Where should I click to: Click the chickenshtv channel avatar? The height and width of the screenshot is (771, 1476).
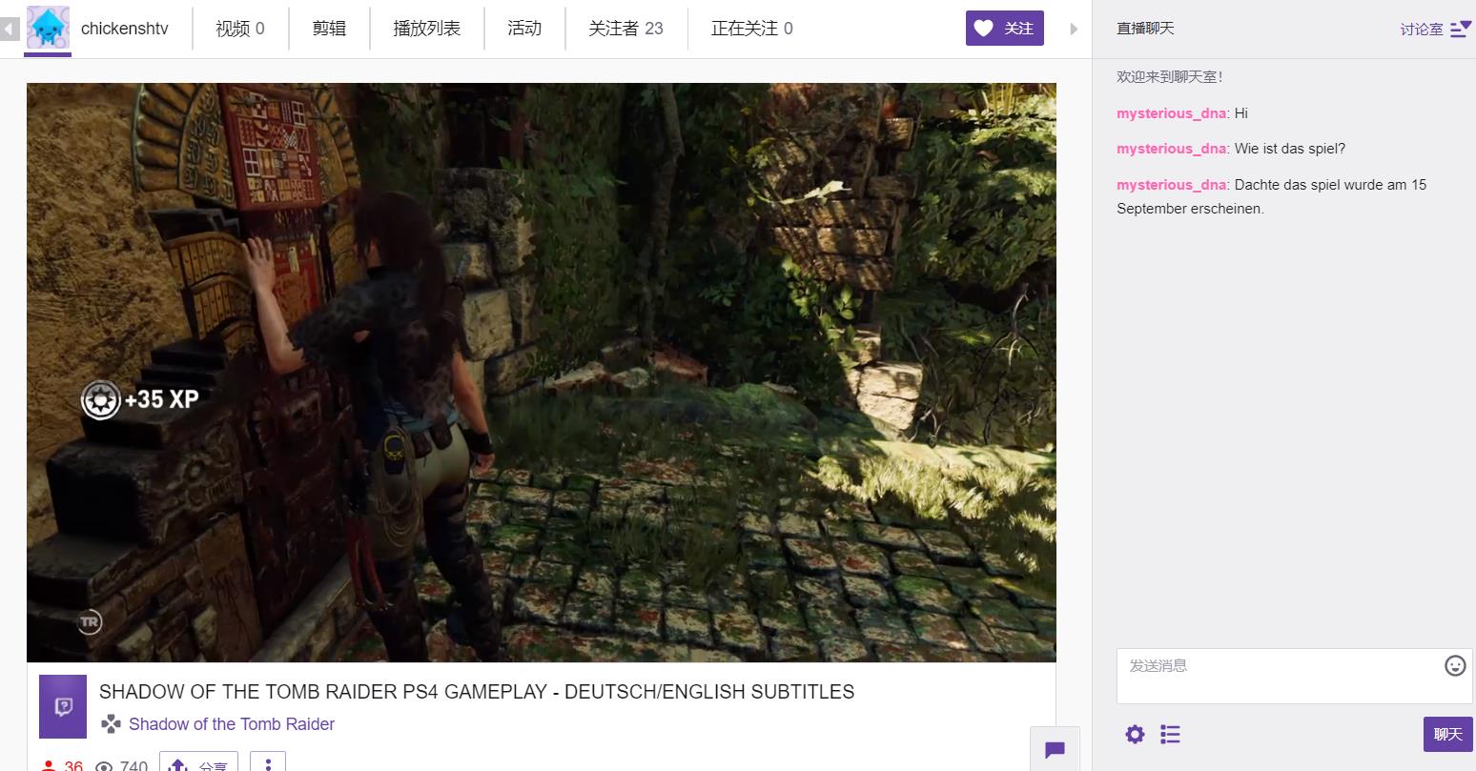click(x=48, y=28)
